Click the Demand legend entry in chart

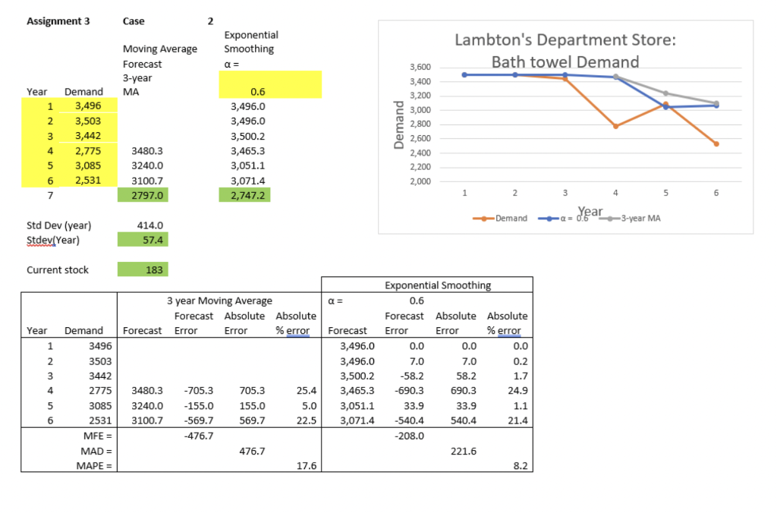500,218
